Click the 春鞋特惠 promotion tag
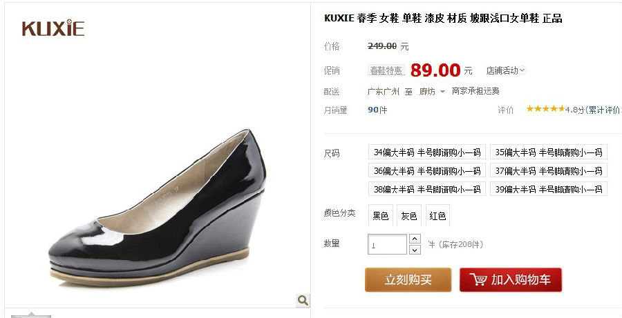This screenshot has width=622, height=318. (386, 70)
